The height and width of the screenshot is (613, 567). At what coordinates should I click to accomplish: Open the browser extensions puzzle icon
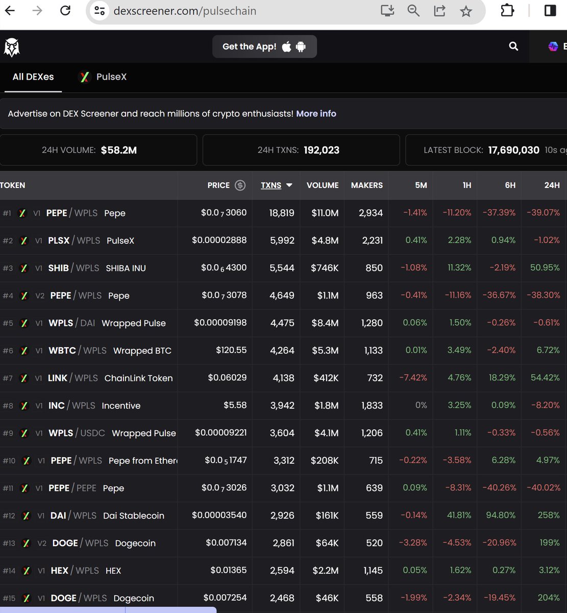pos(507,10)
